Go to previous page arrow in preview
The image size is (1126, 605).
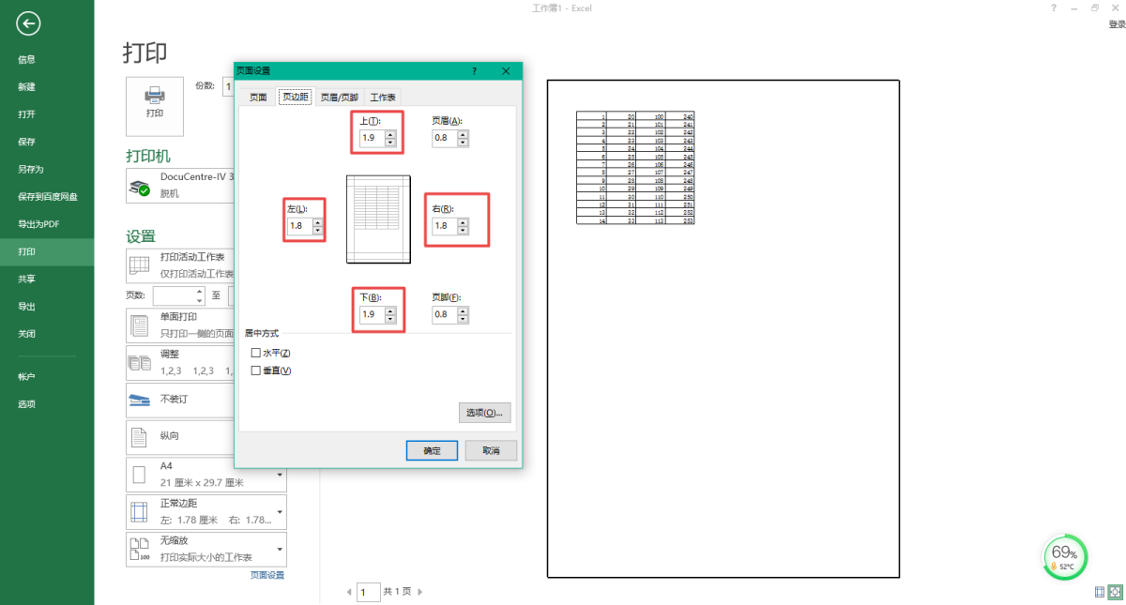pyautogui.click(x=349, y=592)
